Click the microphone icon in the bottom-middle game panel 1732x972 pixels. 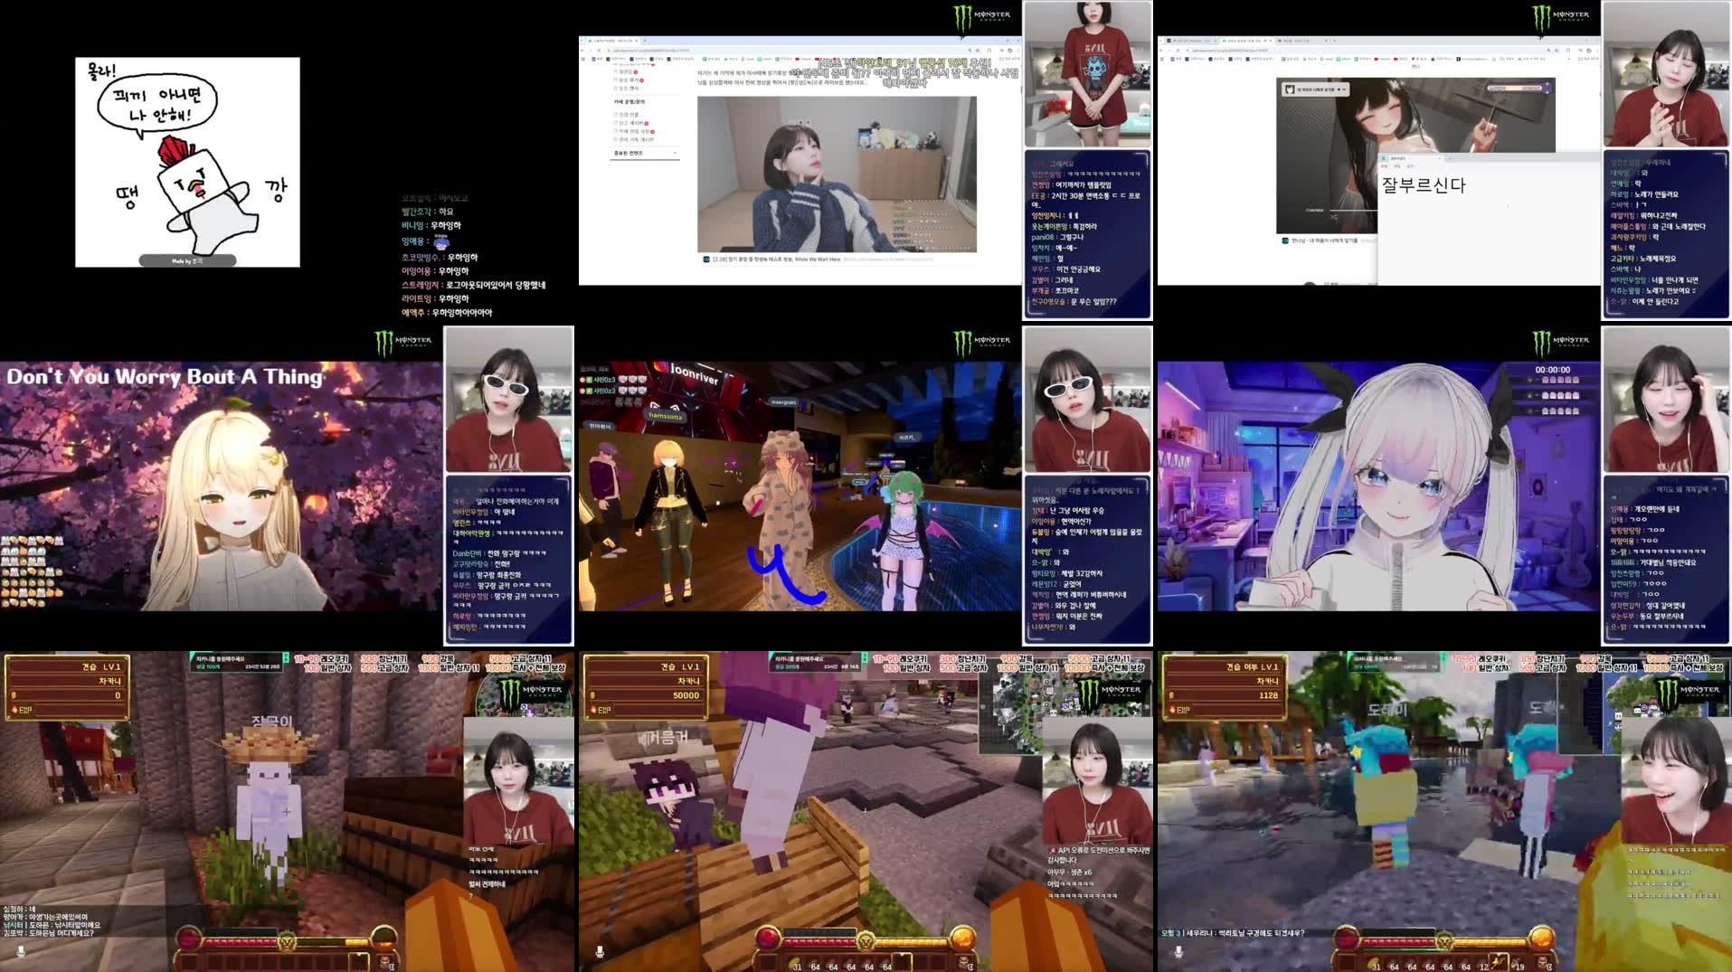tap(600, 951)
